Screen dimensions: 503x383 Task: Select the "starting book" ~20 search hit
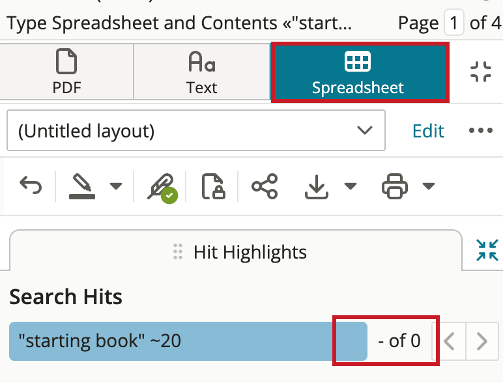point(188,341)
